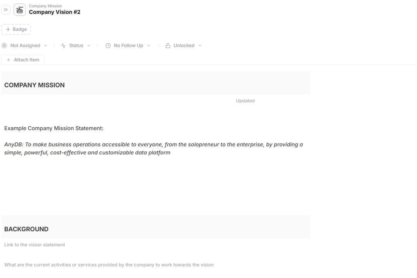This screenshot has height=278, width=417.
Task: Open the No Follow Up dropdown chevron
Action: pyautogui.click(x=149, y=46)
